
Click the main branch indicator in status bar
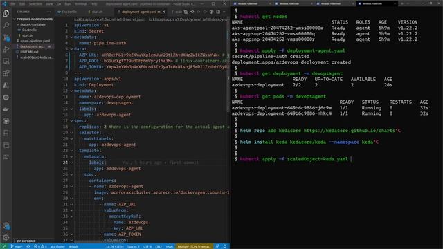(x=17, y=246)
